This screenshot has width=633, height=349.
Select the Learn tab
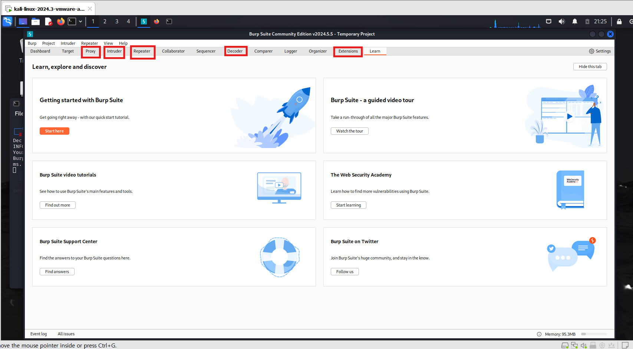point(375,51)
